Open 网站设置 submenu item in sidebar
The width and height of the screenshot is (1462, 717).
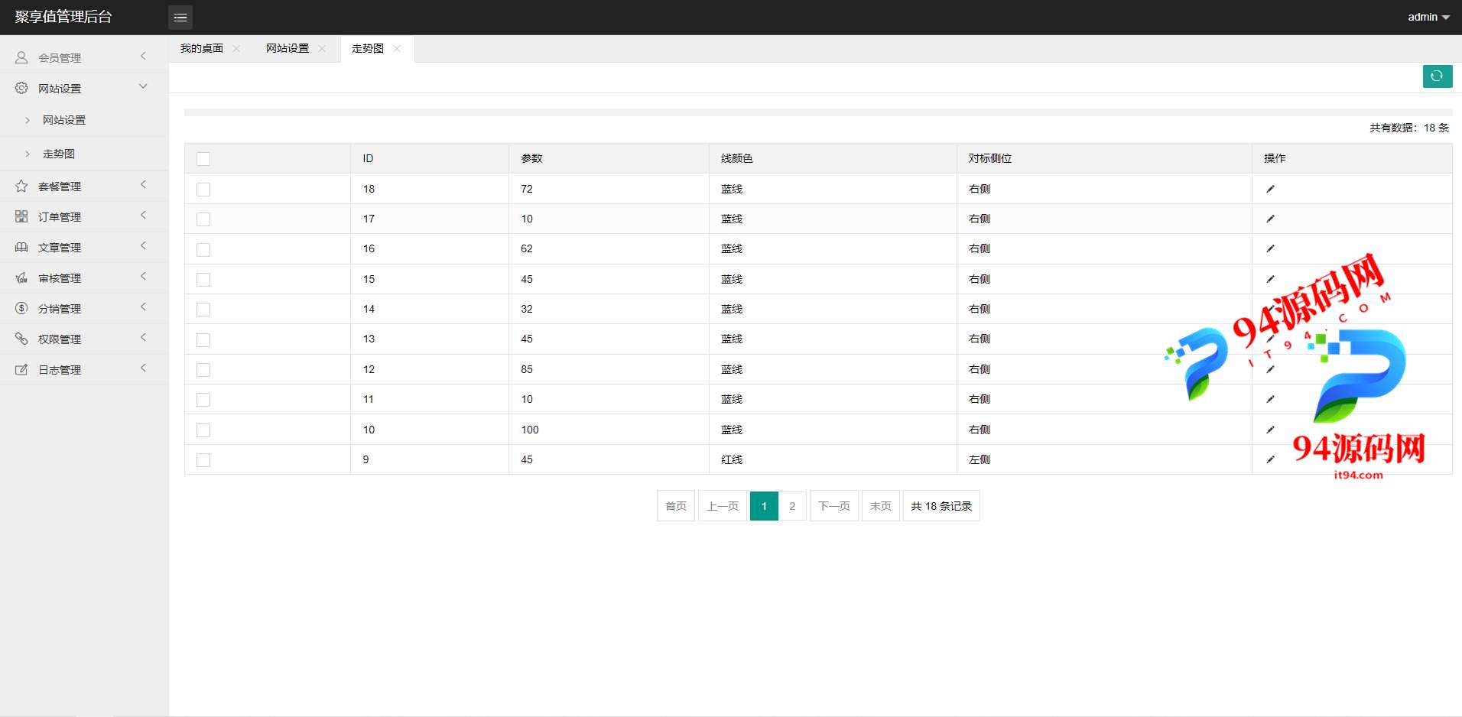tap(64, 120)
